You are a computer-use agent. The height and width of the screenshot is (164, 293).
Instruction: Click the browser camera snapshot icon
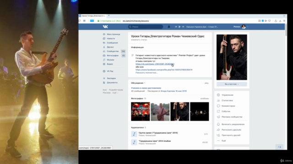pyautogui.click(x=260, y=21)
